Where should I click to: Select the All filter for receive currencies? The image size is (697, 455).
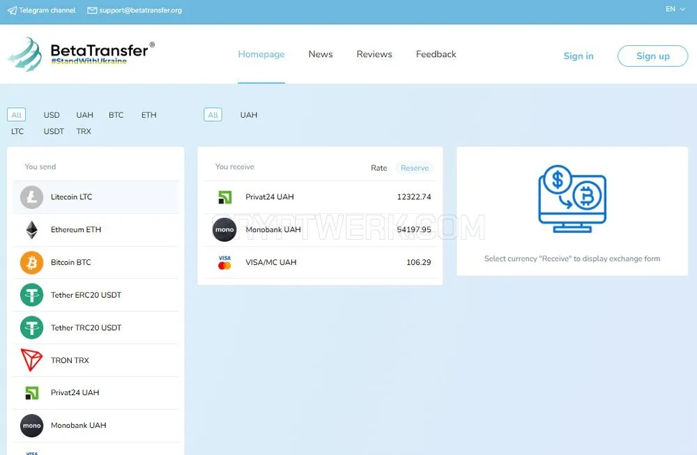pyautogui.click(x=213, y=115)
